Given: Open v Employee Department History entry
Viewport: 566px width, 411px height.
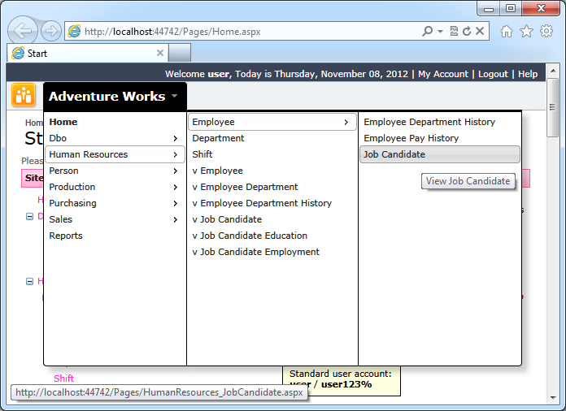Looking at the screenshot, I should (272, 203).
